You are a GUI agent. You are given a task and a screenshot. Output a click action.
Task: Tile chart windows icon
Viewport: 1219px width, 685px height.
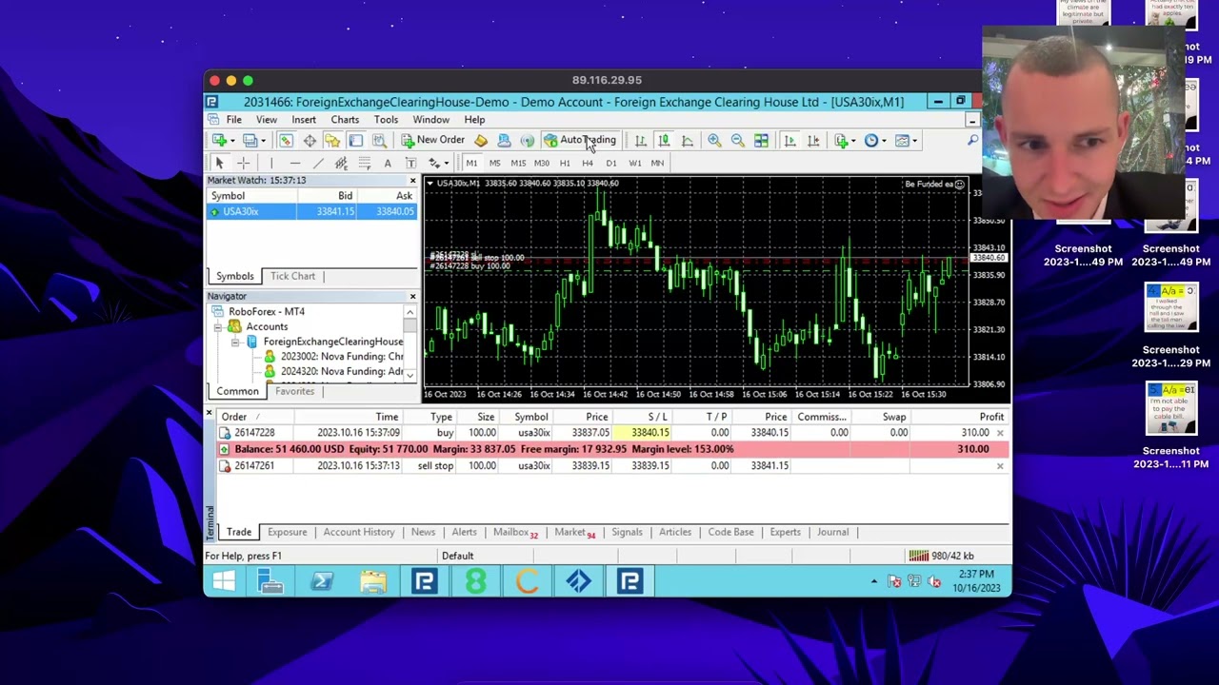coord(761,141)
